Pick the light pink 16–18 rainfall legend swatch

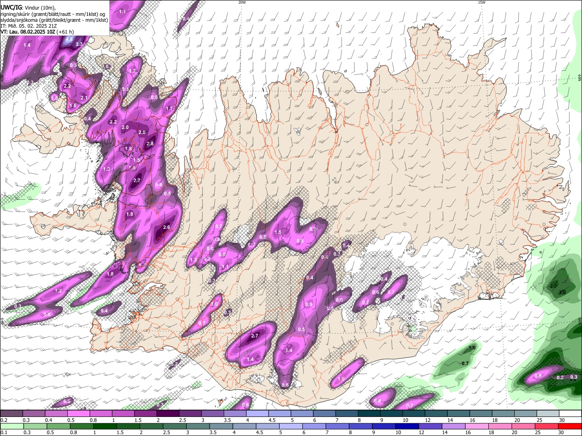[477, 426]
